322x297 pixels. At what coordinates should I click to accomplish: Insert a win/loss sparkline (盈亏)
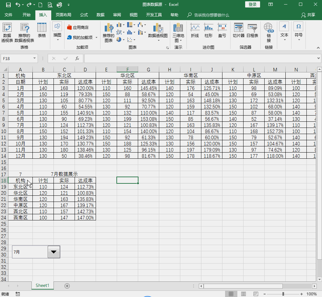(x=222, y=31)
